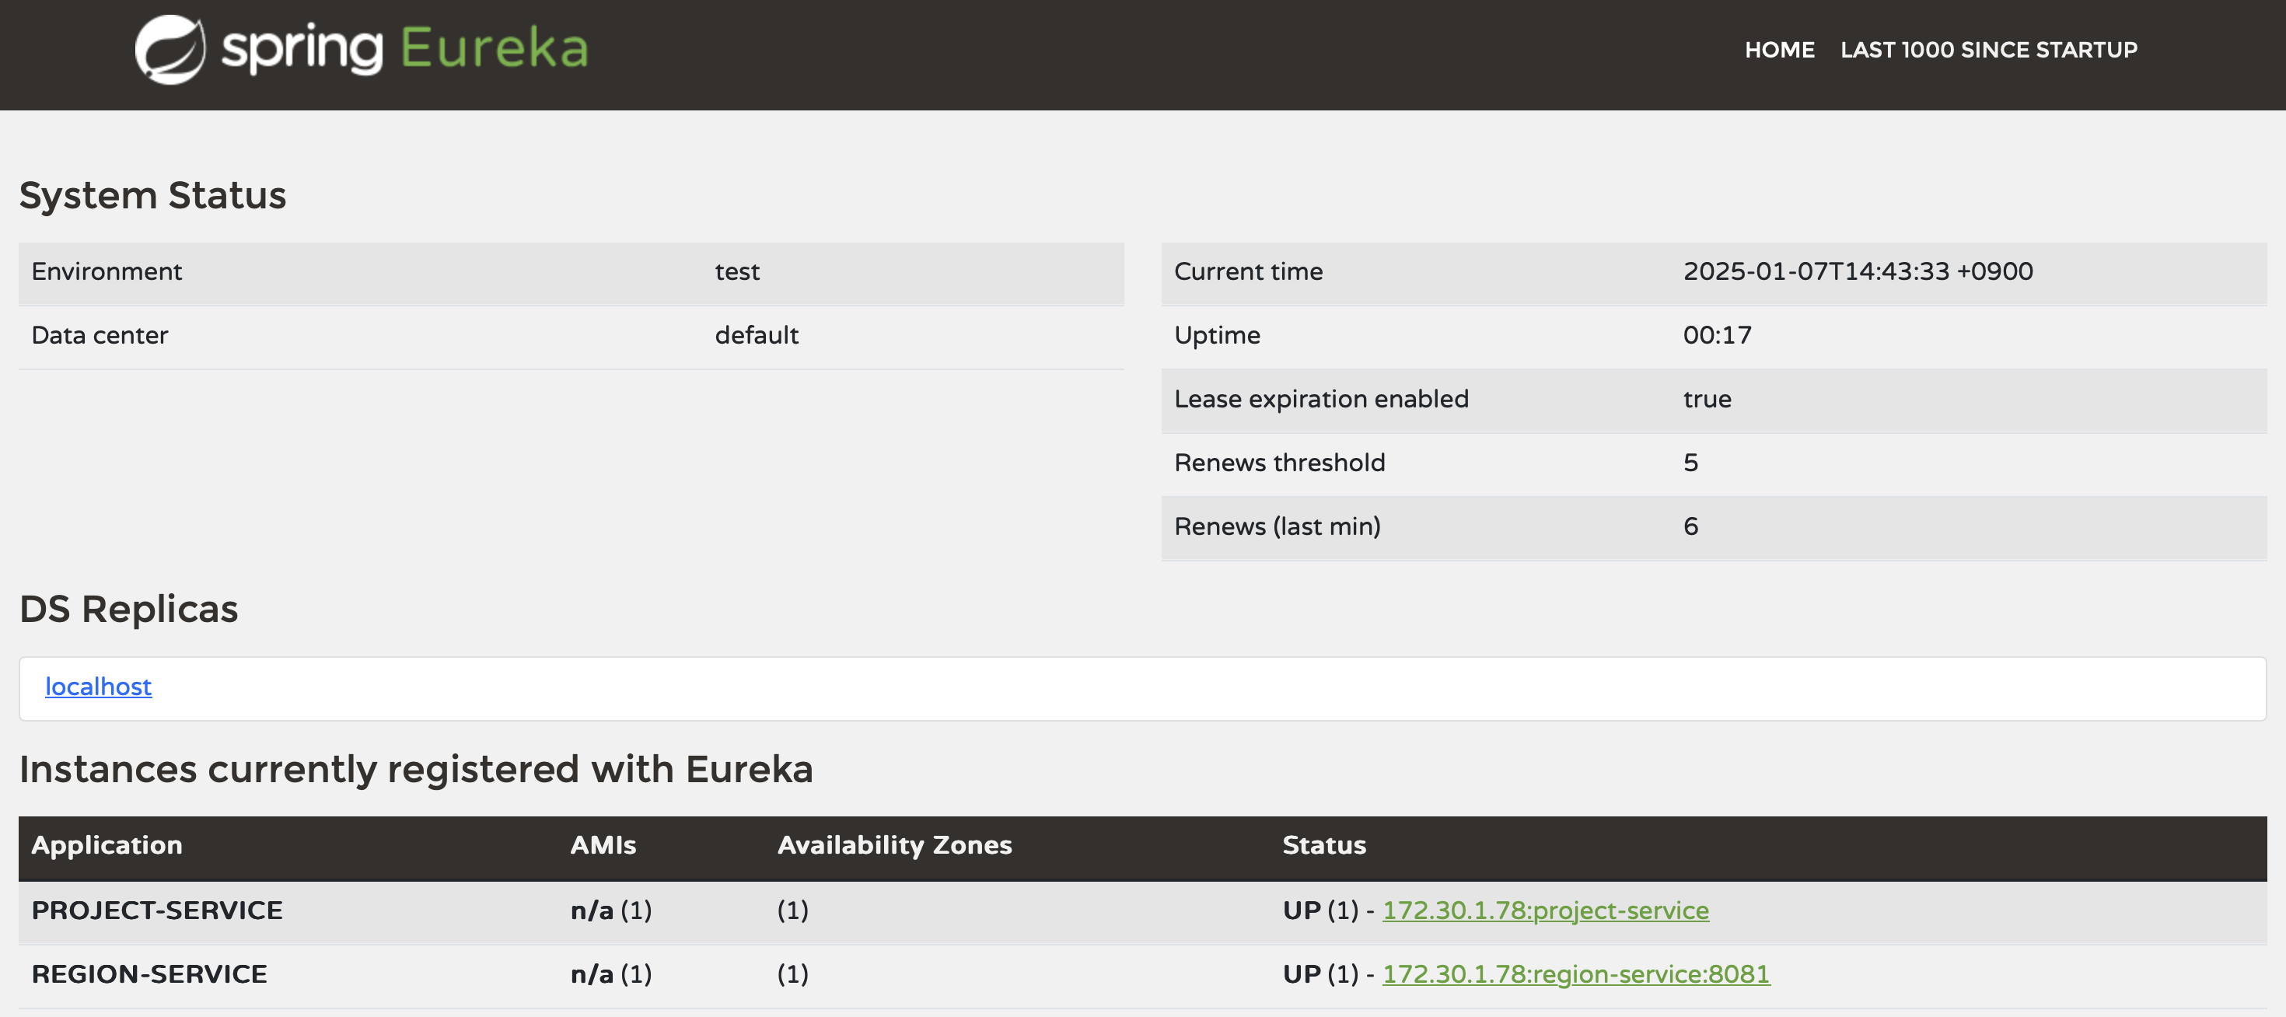Select the renews last min value 6

pyautogui.click(x=1690, y=527)
